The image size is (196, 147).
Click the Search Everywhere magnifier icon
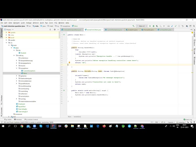coord(194,26)
